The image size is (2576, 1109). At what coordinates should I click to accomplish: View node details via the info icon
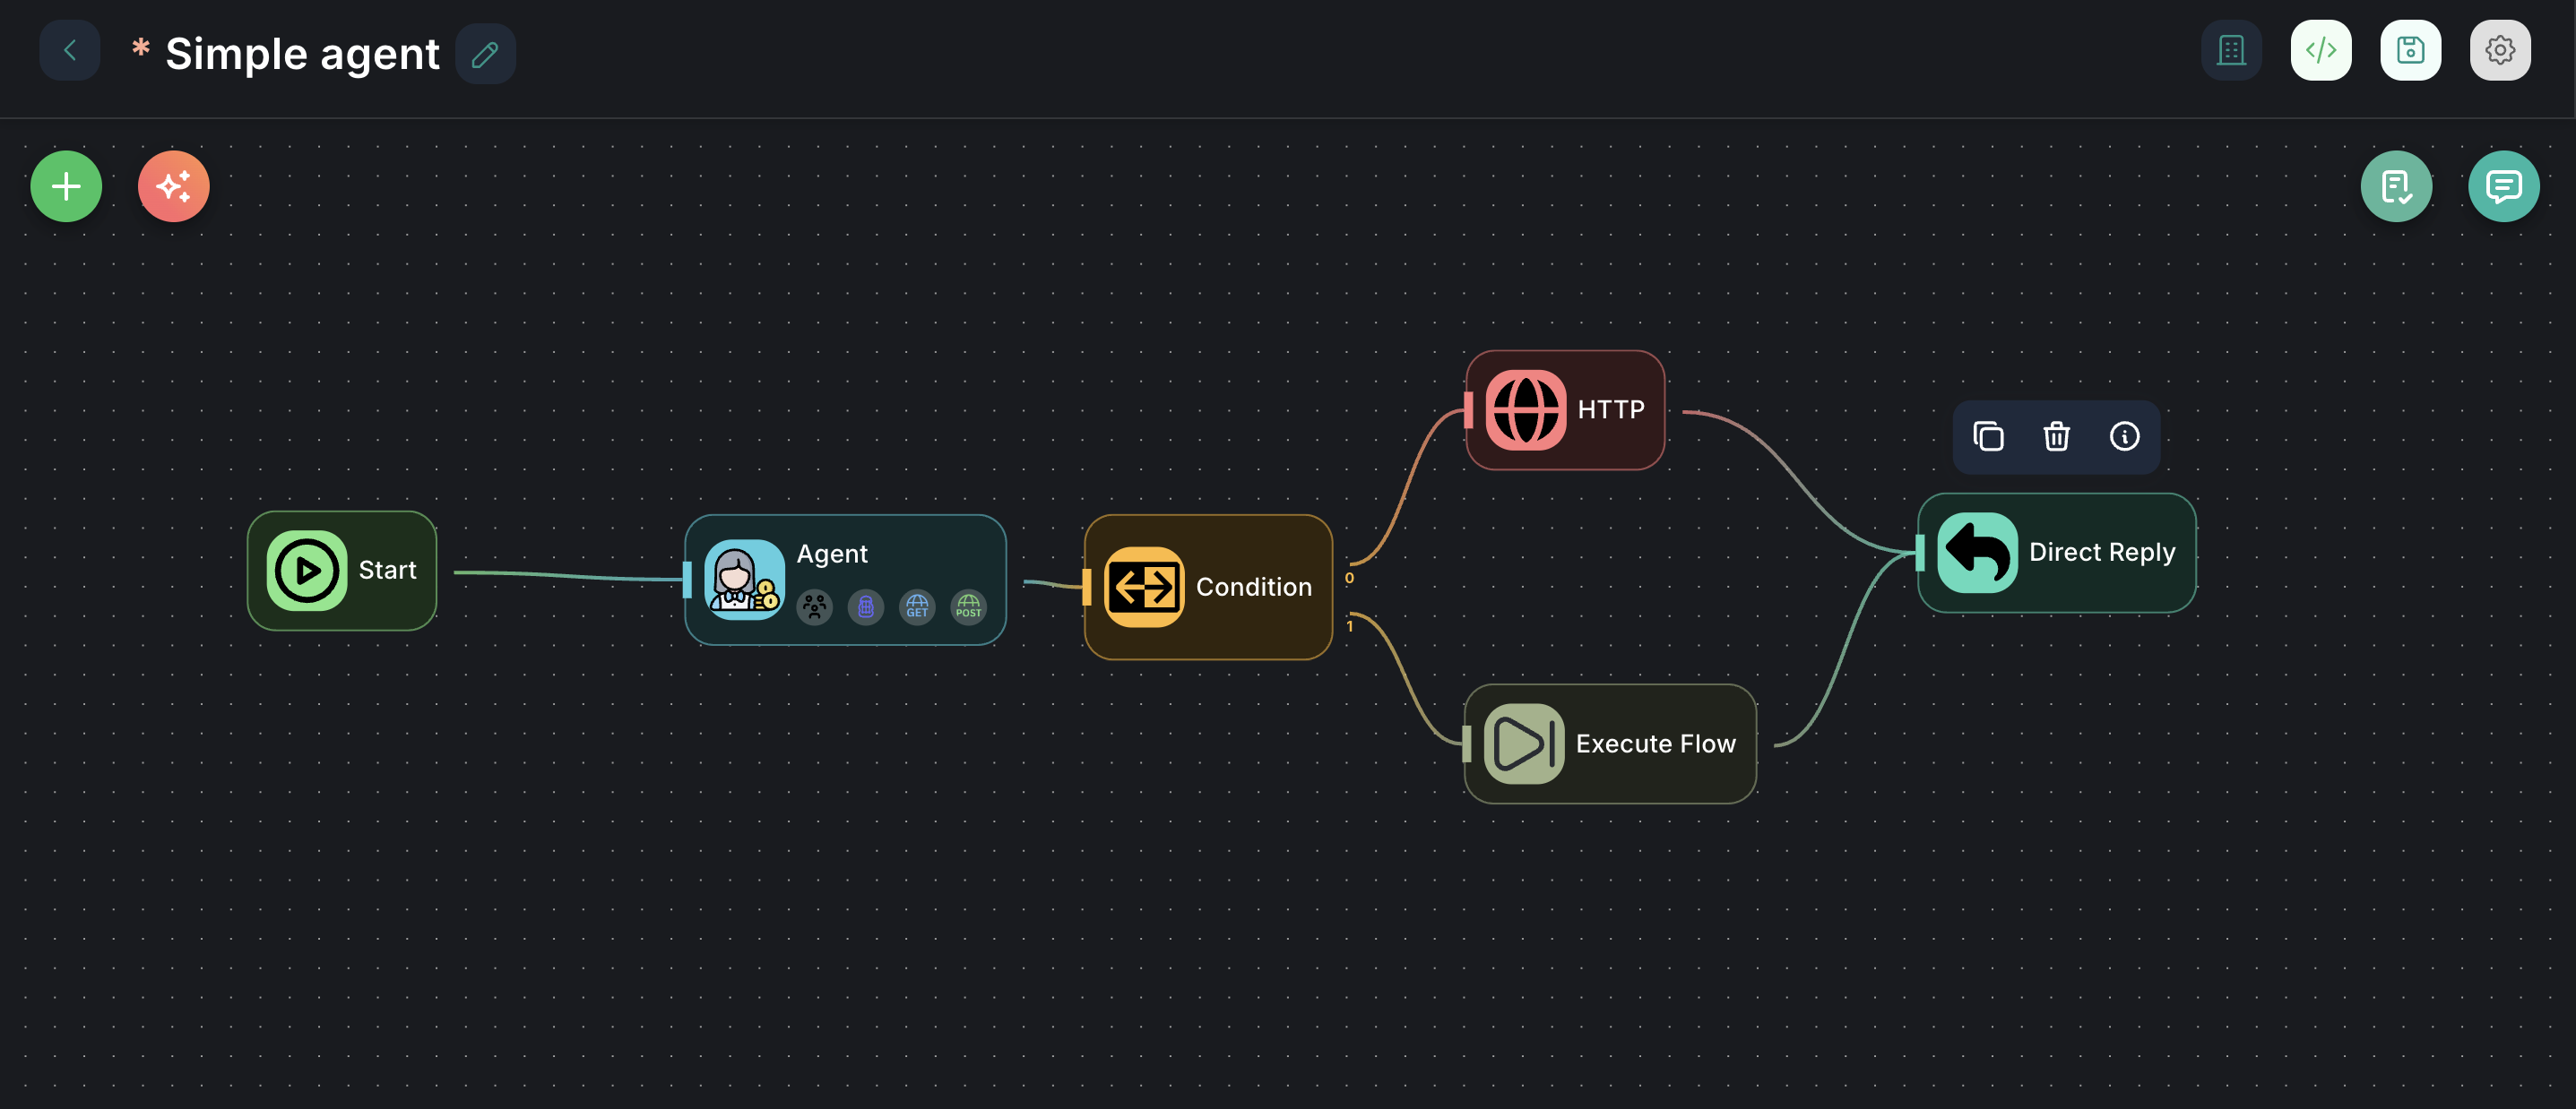pyautogui.click(x=2125, y=436)
